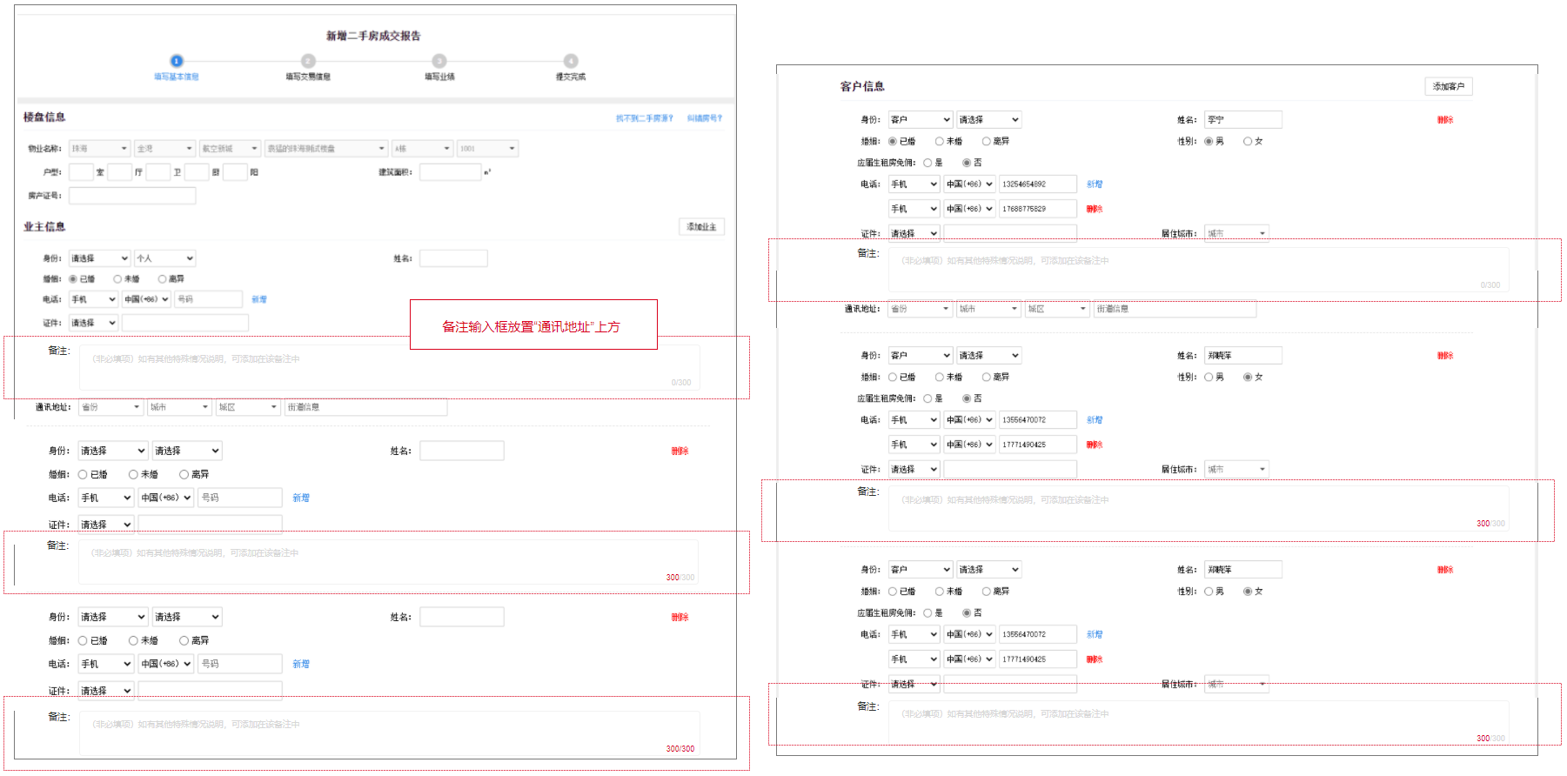Choose 否 for 李宁 应届生租房免佣

click(x=967, y=163)
